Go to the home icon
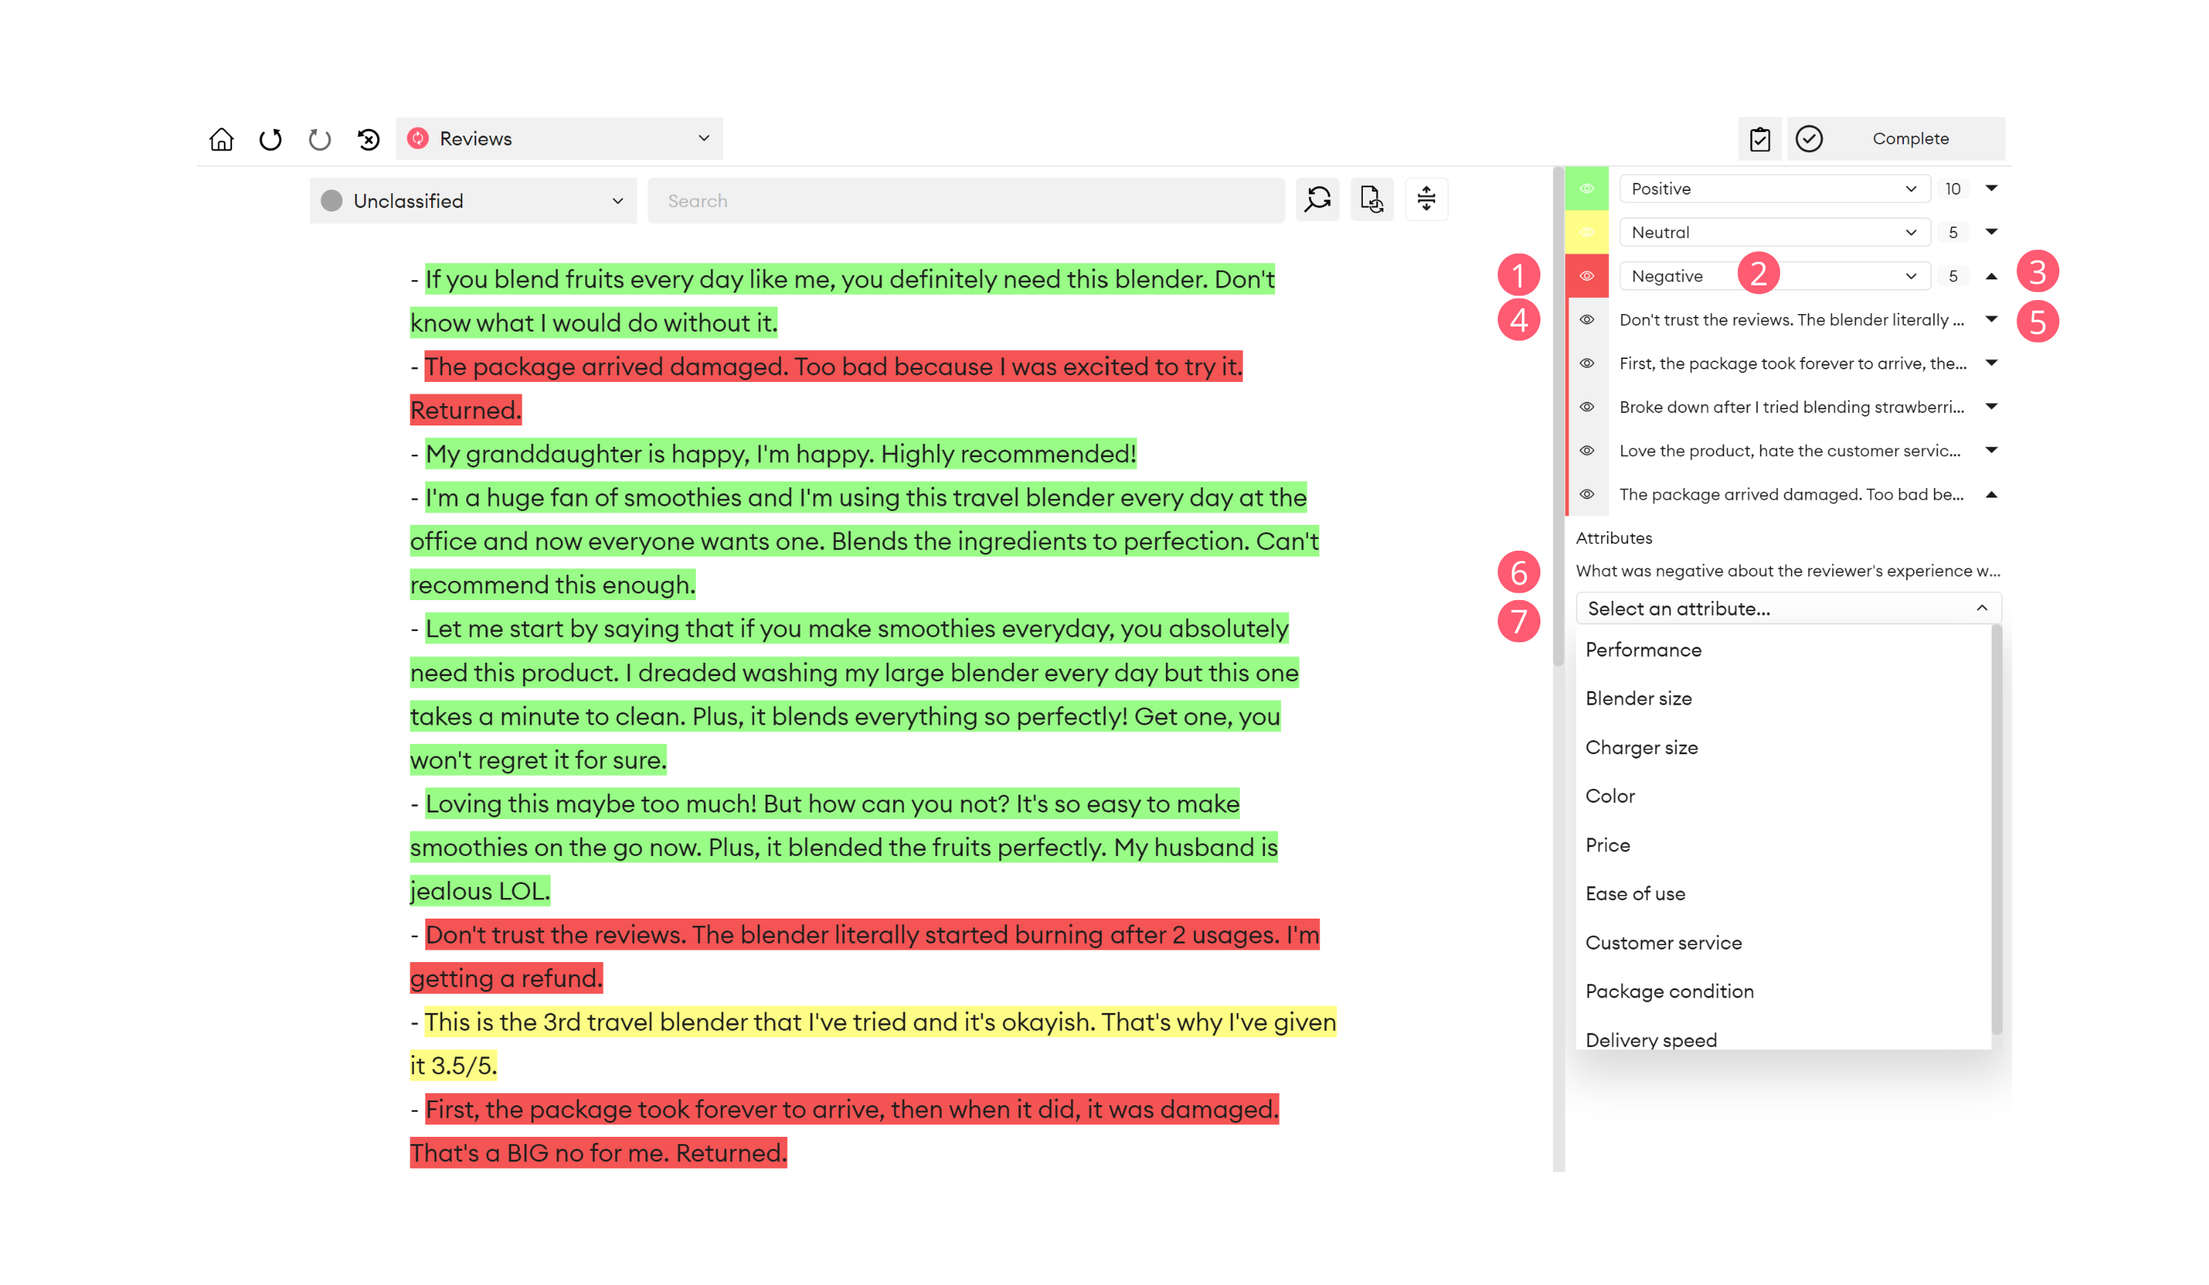The width and height of the screenshot is (2209, 1285). pos(222,139)
